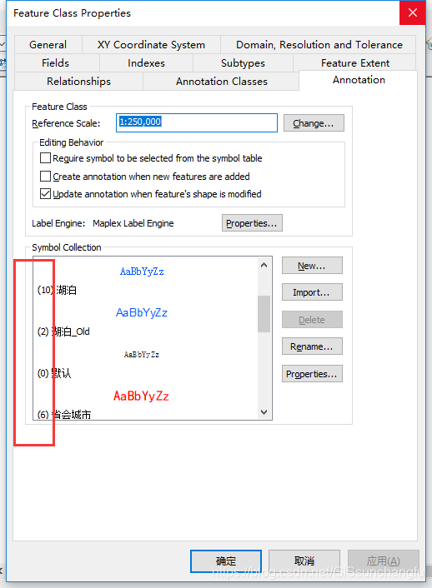Viewport: 432px width, 588px height.
Task: Click the Maplex Label Engine text
Action: tap(133, 223)
